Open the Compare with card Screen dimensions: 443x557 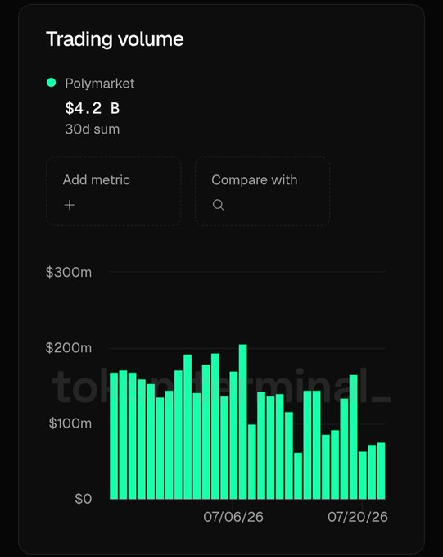coord(262,191)
